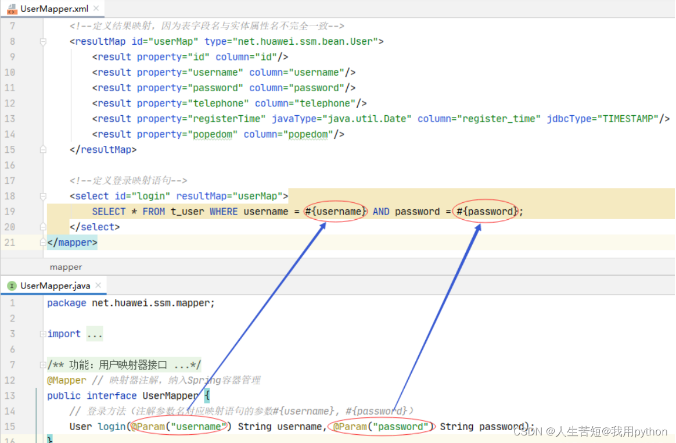Click the SELECT keyword on line 19
676x443 pixels.
coord(109,212)
